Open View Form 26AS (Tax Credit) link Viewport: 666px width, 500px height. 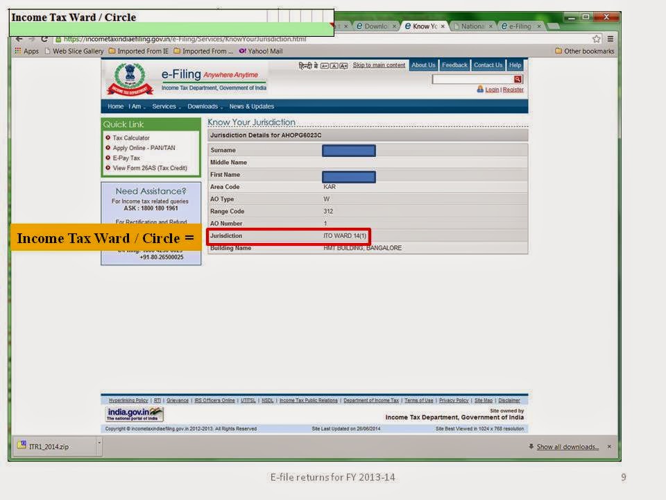coord(150,168)
